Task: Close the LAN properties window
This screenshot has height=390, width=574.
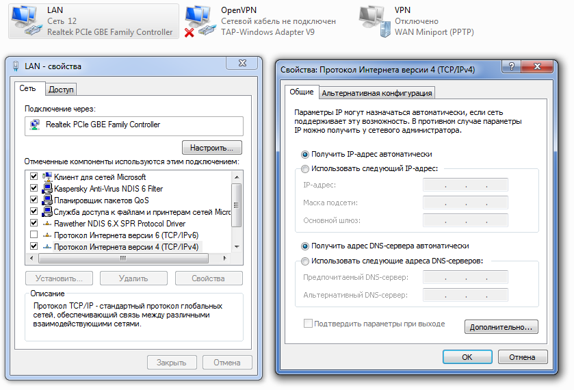Action: point(242,63)
